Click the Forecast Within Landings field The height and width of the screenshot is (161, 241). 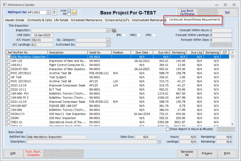tap(221, 35)
